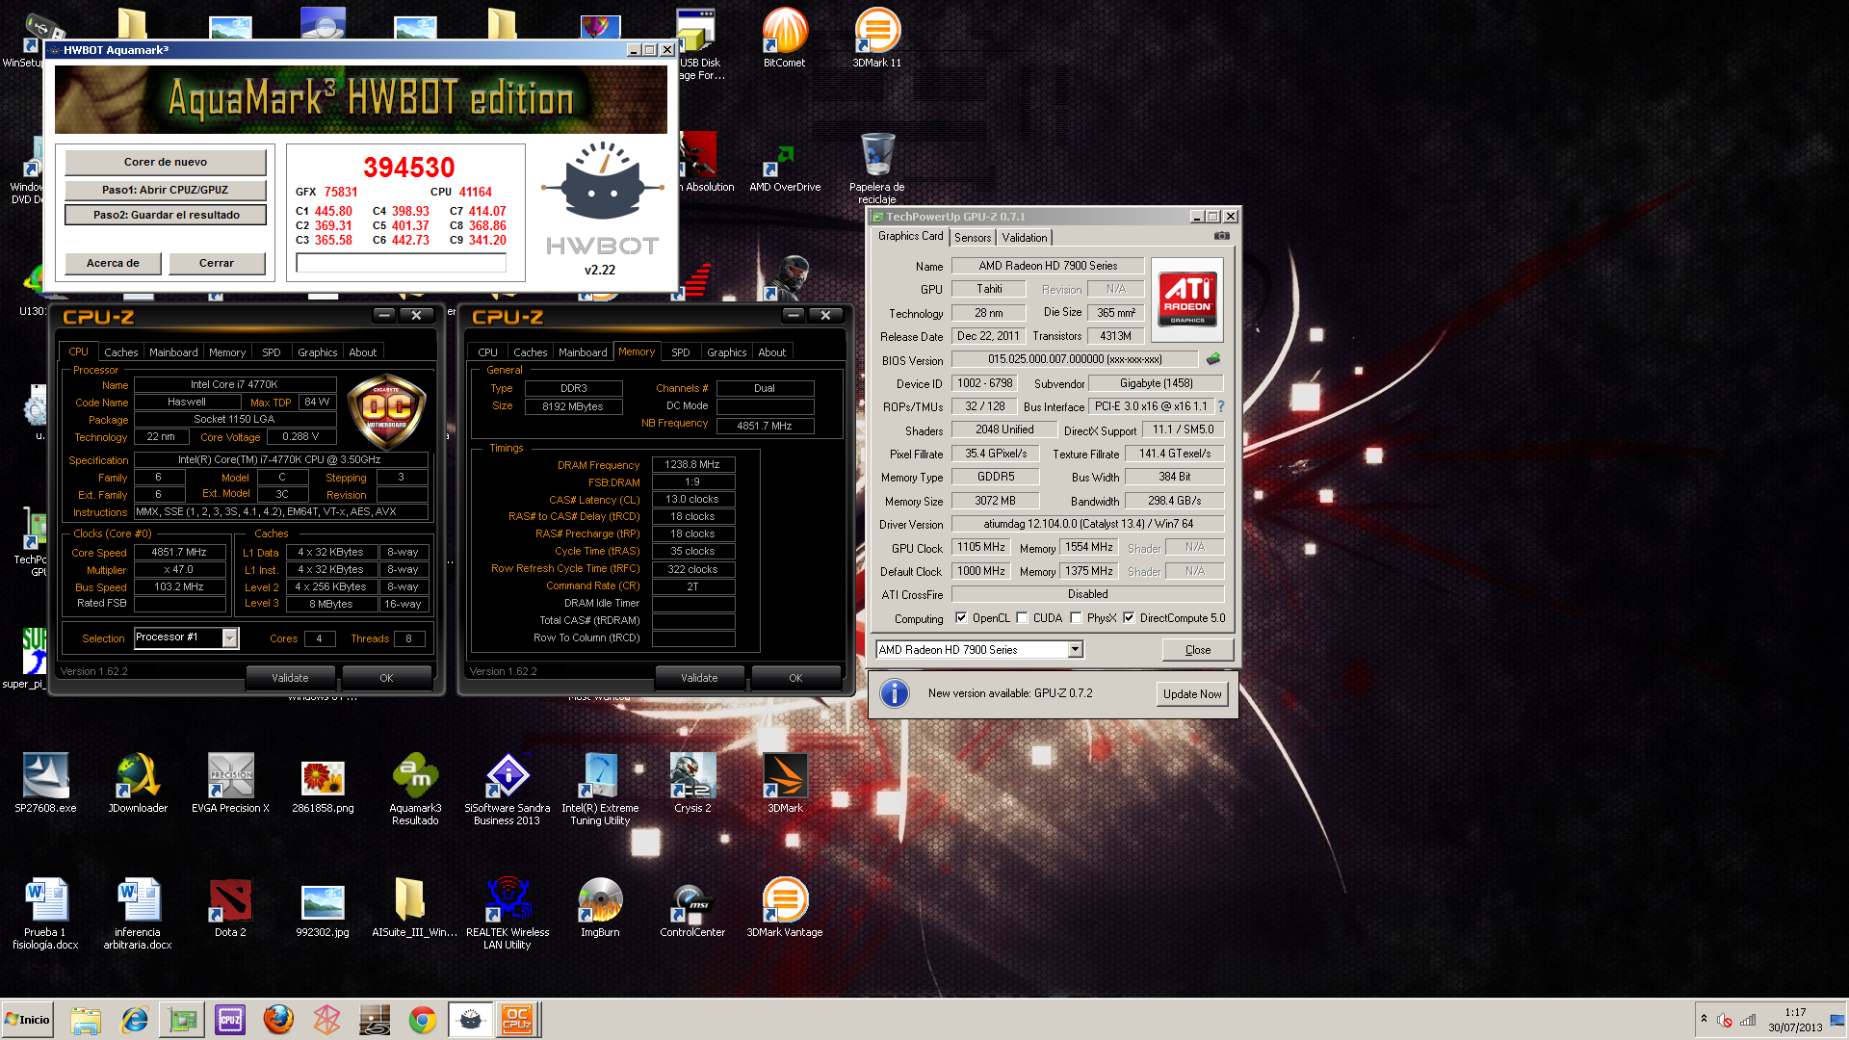Launch EVGA Precision X shortcut
The image size is (1849, 1040).
pos(230,783)
